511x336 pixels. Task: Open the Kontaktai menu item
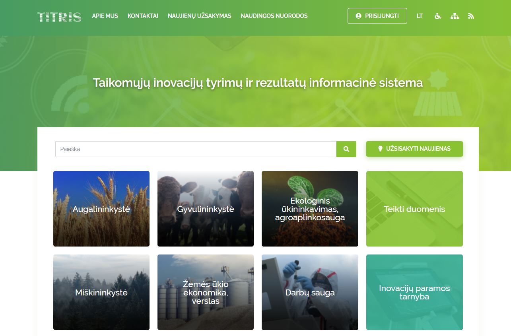(143, 16)
